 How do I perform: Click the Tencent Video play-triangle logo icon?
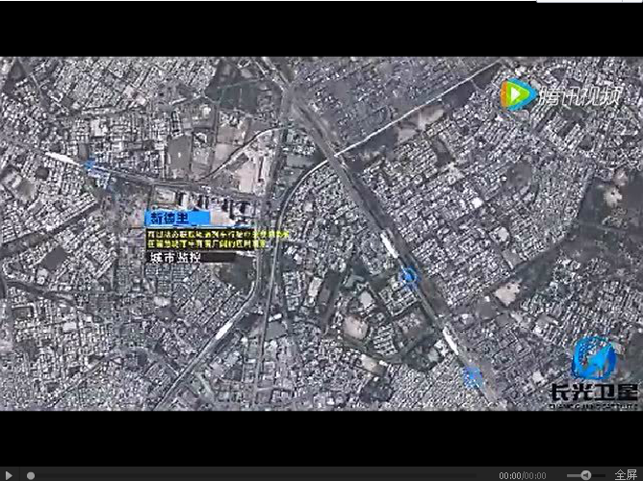(516, 94)
